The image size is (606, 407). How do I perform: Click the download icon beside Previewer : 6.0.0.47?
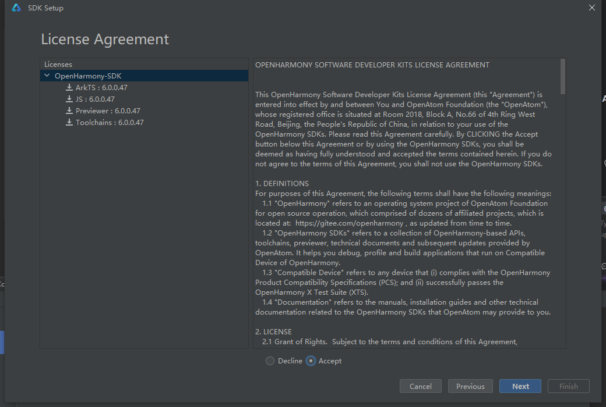click(69, 110)
